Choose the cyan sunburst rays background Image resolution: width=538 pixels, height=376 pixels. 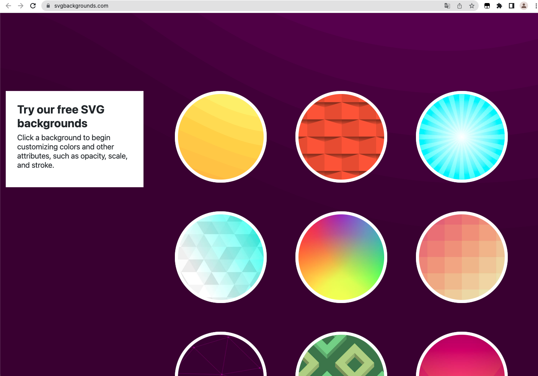462,137
